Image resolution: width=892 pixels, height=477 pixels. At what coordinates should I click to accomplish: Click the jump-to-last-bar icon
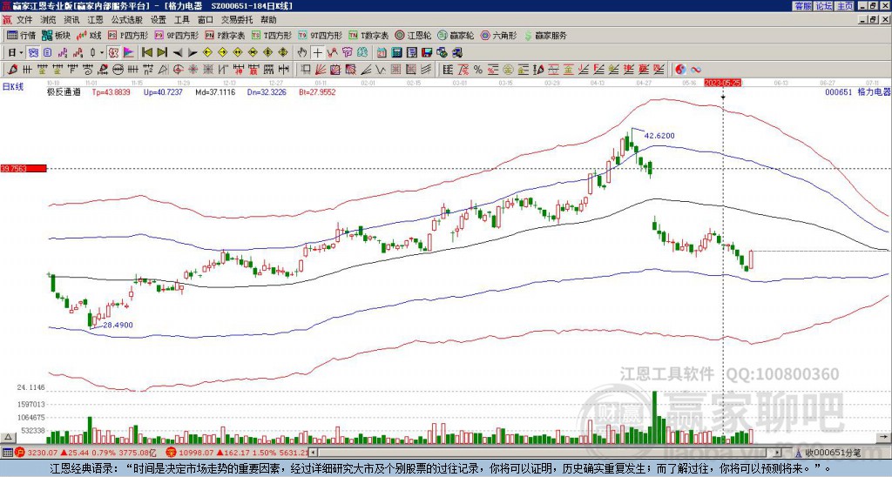(162, 52)
